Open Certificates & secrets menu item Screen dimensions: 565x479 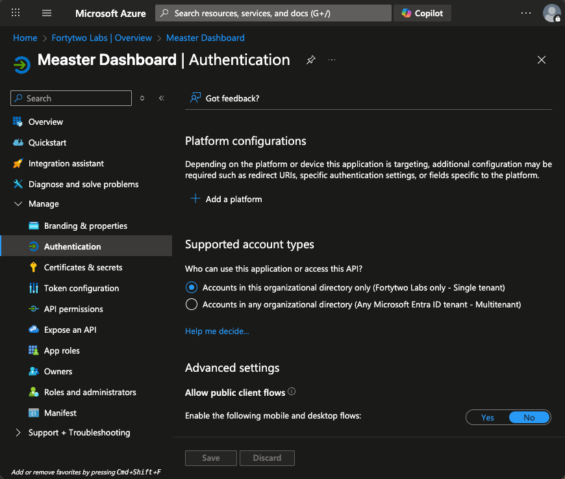83,267
